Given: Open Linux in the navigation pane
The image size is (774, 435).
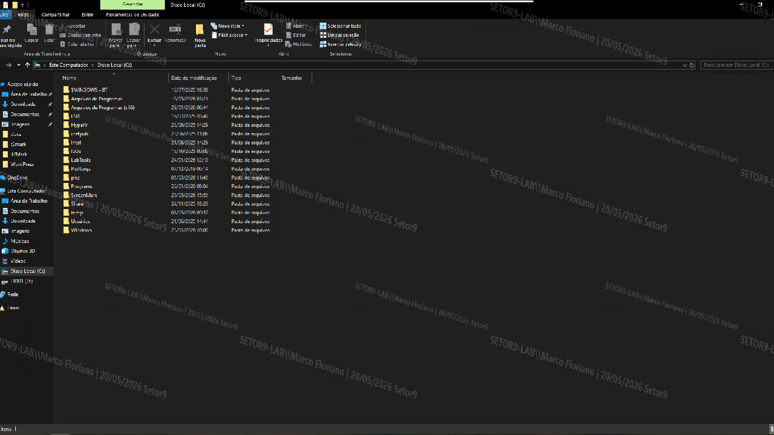Looking at the screenshot, I should tap(10, 308).
